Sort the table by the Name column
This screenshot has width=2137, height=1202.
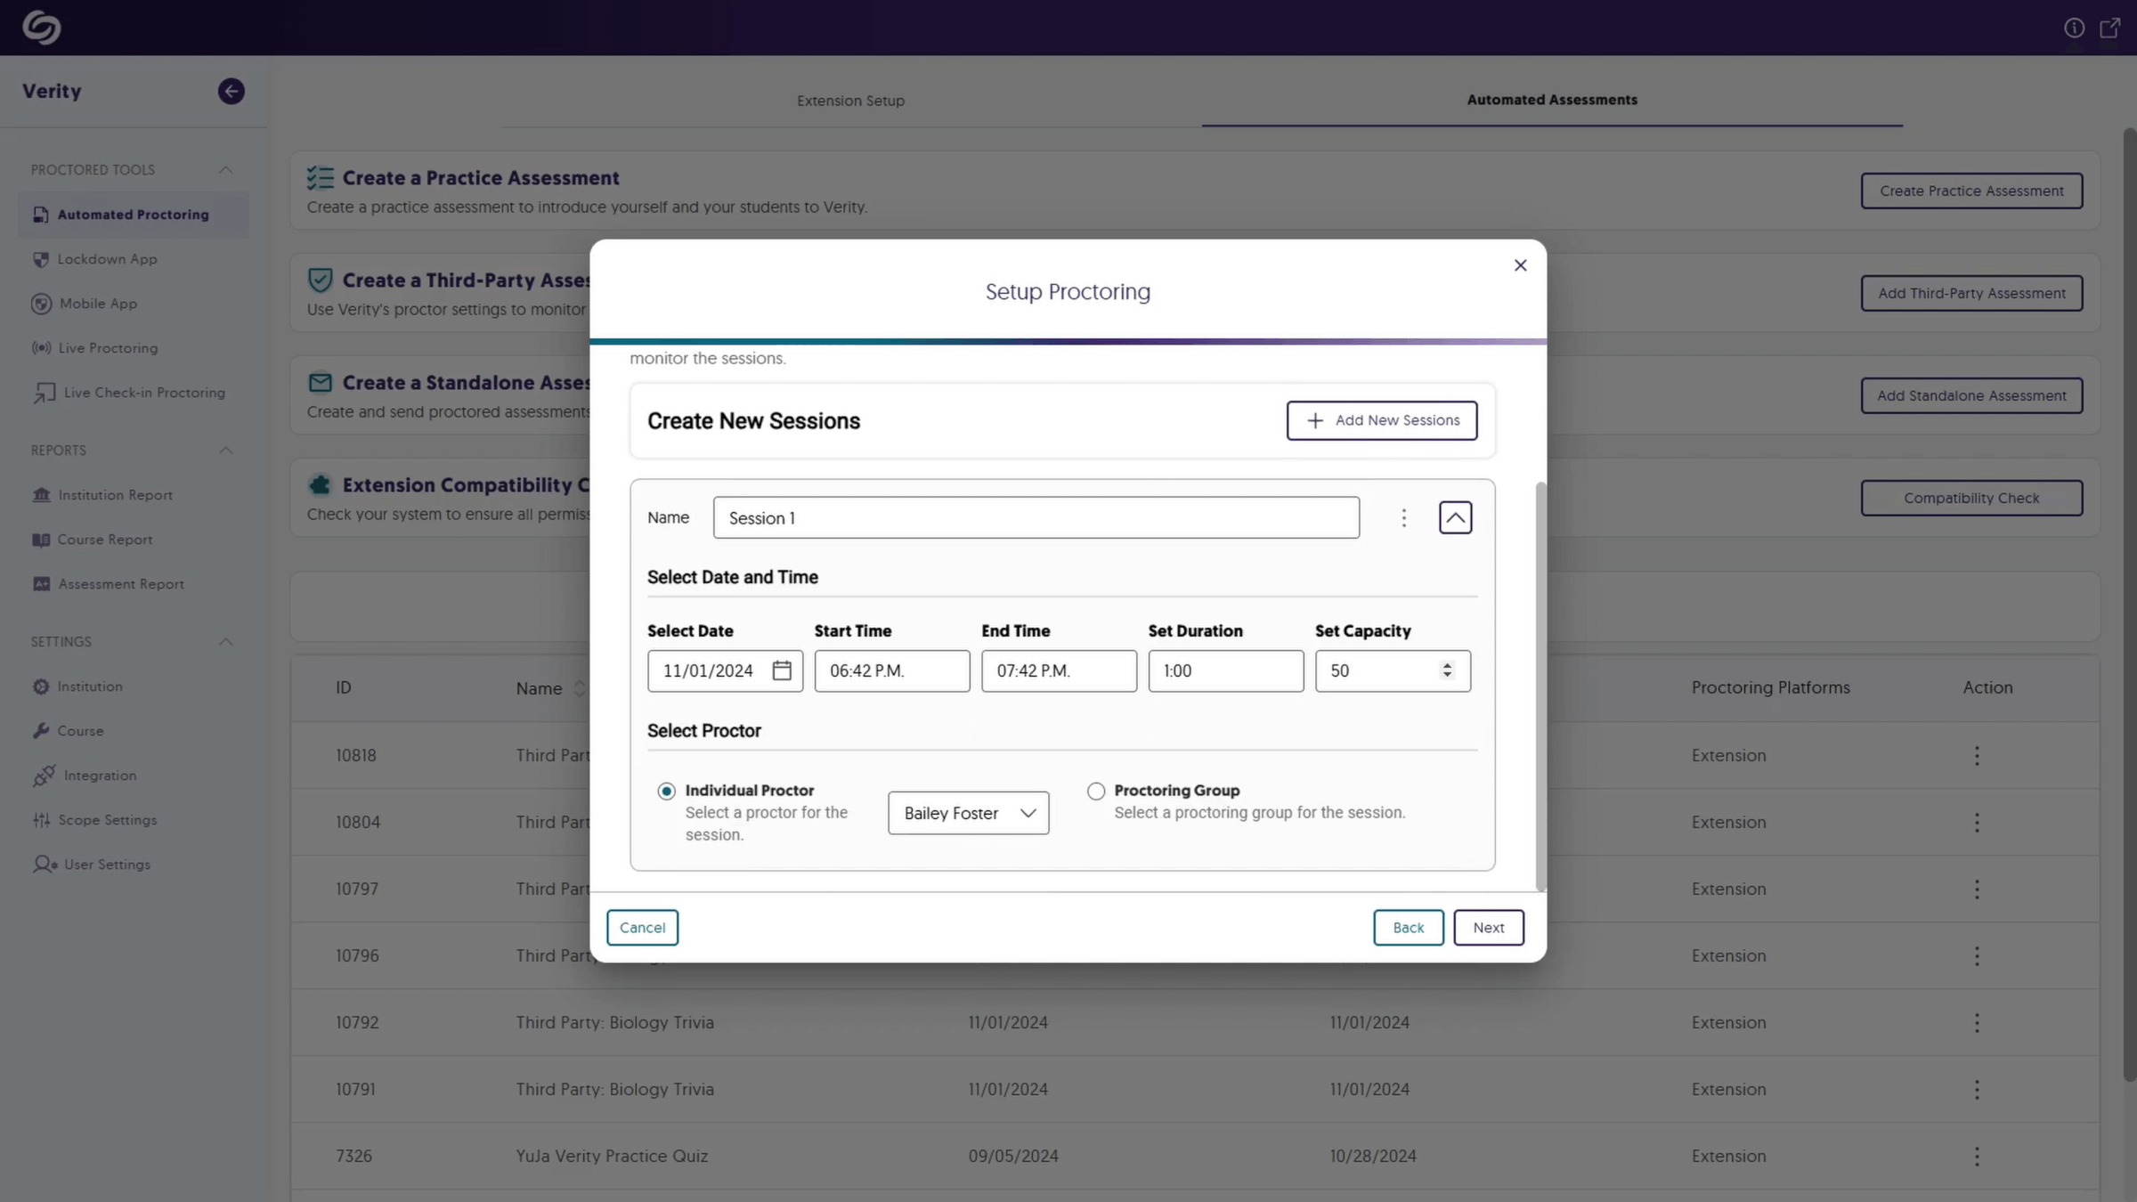click(x=580, y=688)
